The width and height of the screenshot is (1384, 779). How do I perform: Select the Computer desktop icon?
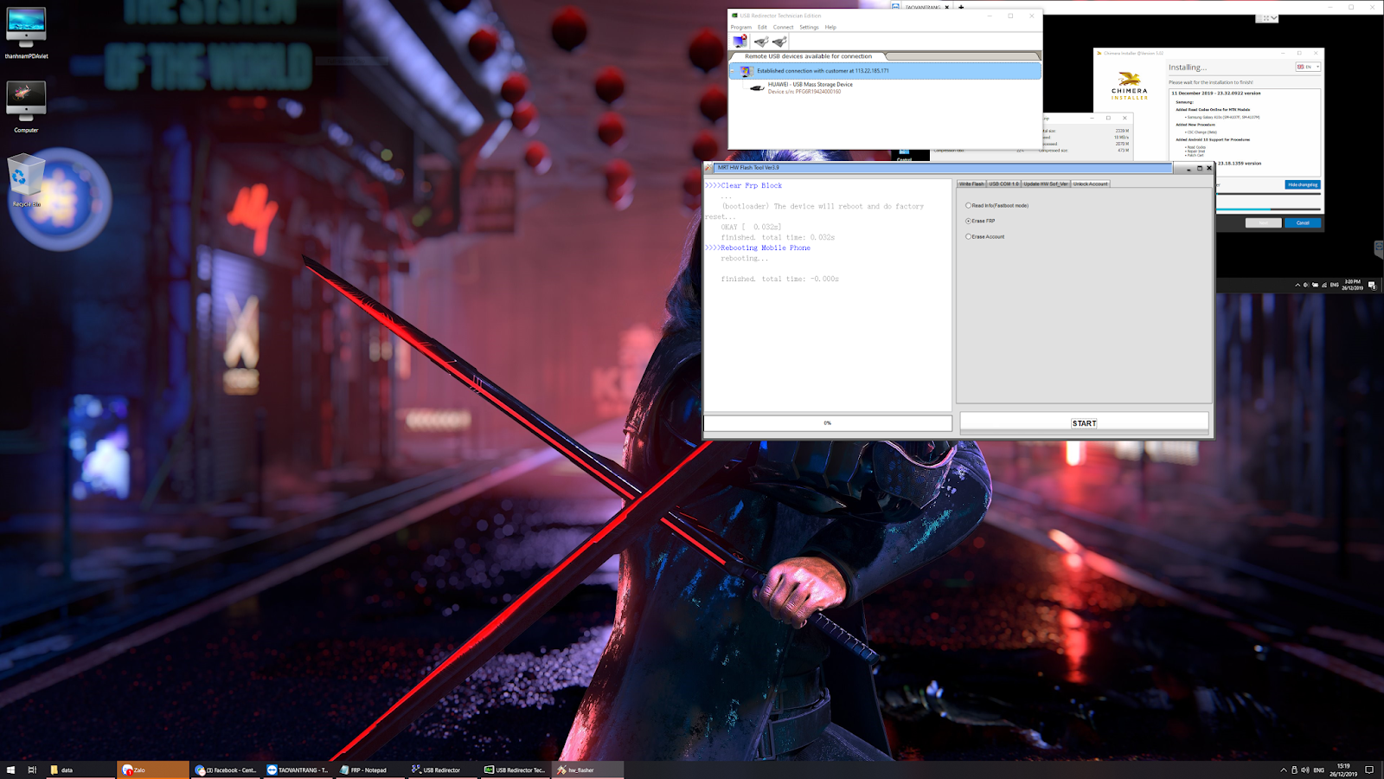[26, 107]
